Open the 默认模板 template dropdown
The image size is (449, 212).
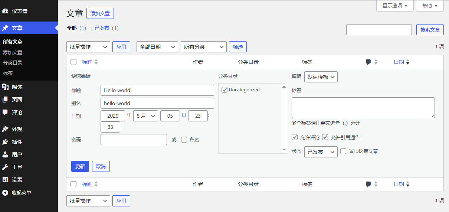321,77
